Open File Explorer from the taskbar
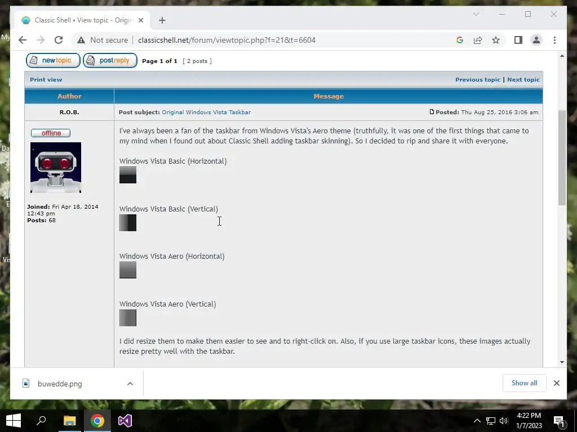577x432 pixels. tap(69, 421)
